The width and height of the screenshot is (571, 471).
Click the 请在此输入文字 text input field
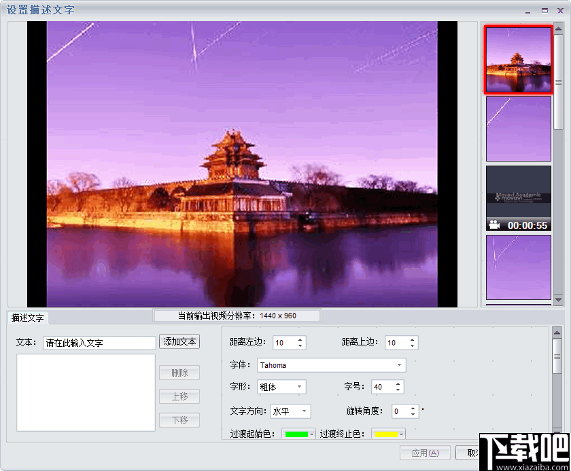99,343
